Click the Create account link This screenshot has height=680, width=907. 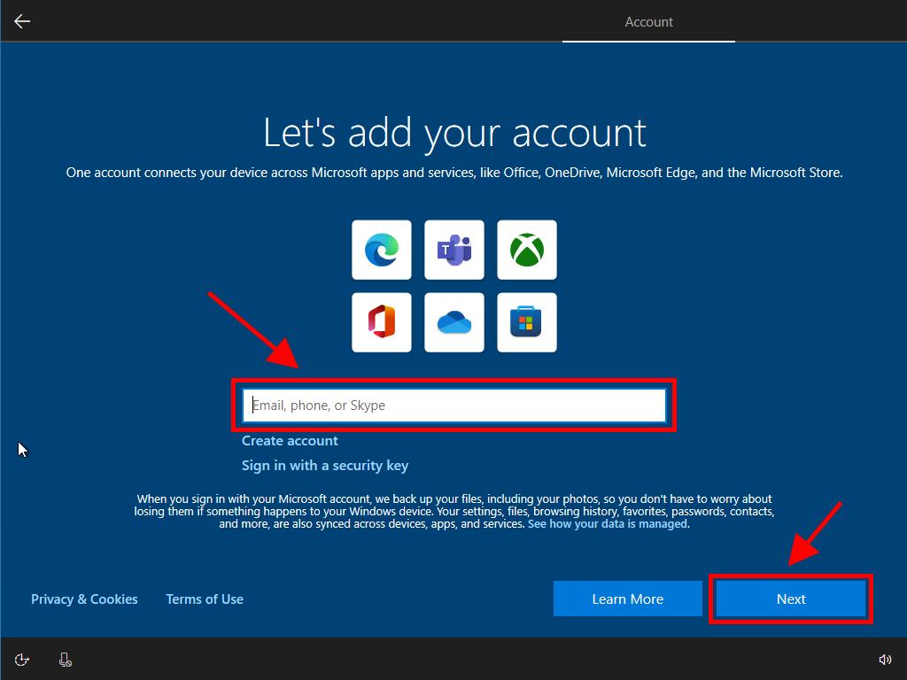[x=290, y=441]
